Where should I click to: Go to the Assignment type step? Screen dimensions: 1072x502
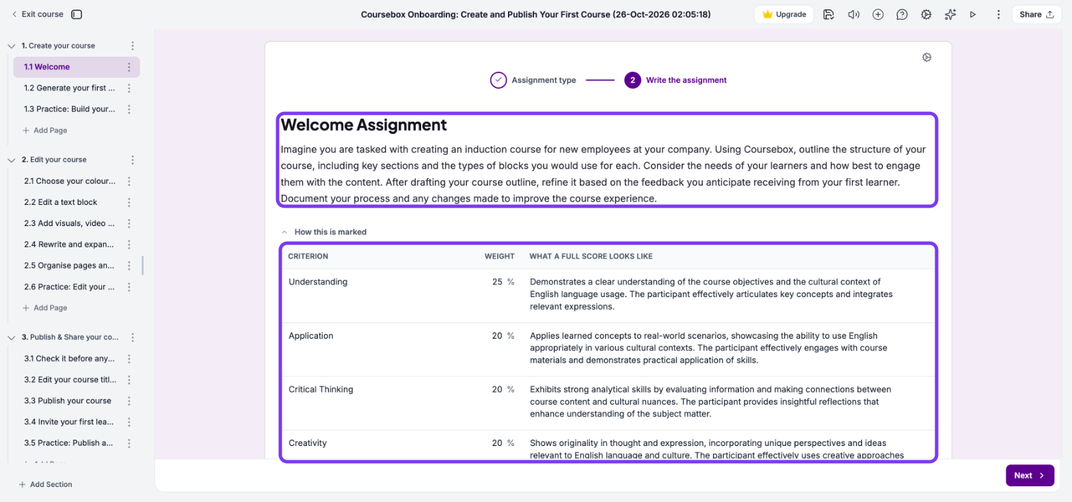click(x=533, y=80)
